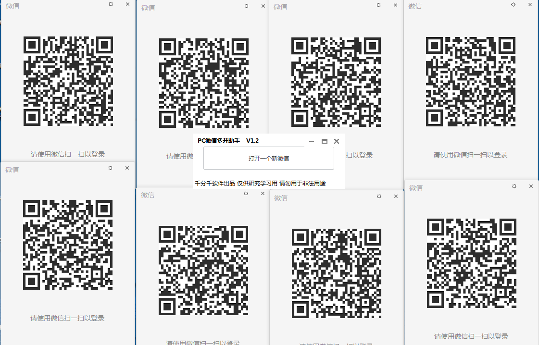Click the QR code in bottom-right 微信 window

471,263
